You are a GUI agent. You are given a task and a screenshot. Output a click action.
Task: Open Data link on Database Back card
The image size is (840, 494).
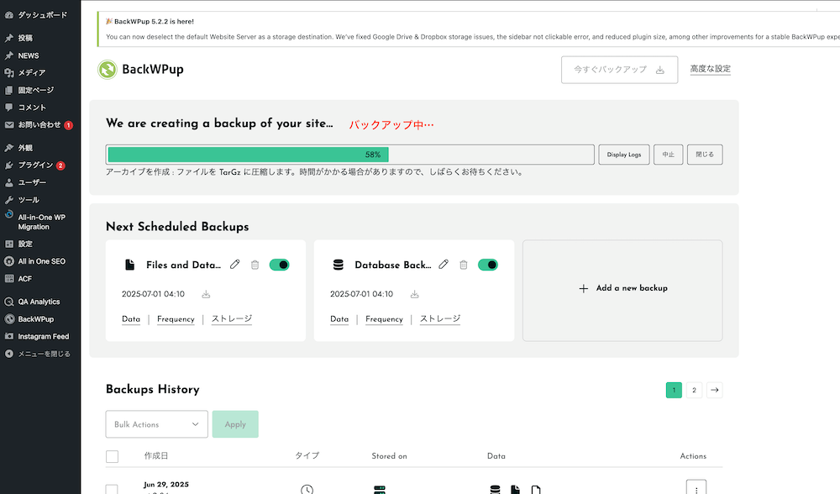point(339,319)
